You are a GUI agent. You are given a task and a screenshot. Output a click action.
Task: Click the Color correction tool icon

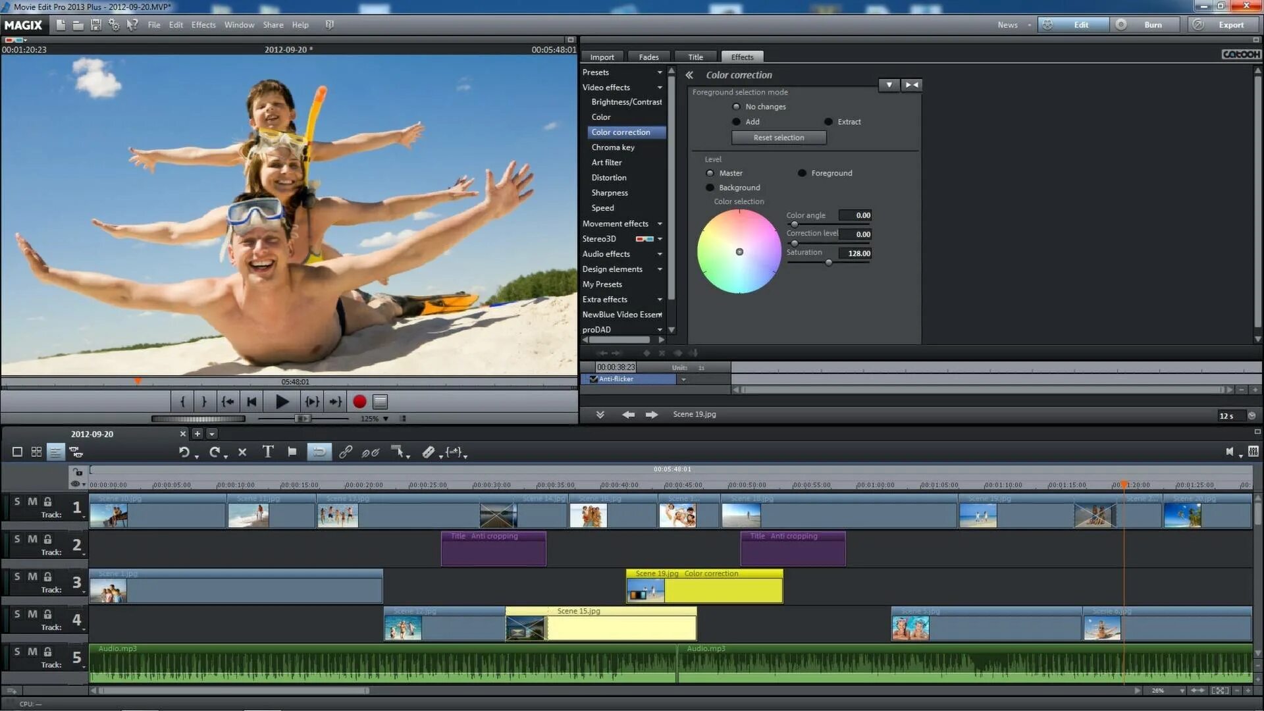click(621, 132)
